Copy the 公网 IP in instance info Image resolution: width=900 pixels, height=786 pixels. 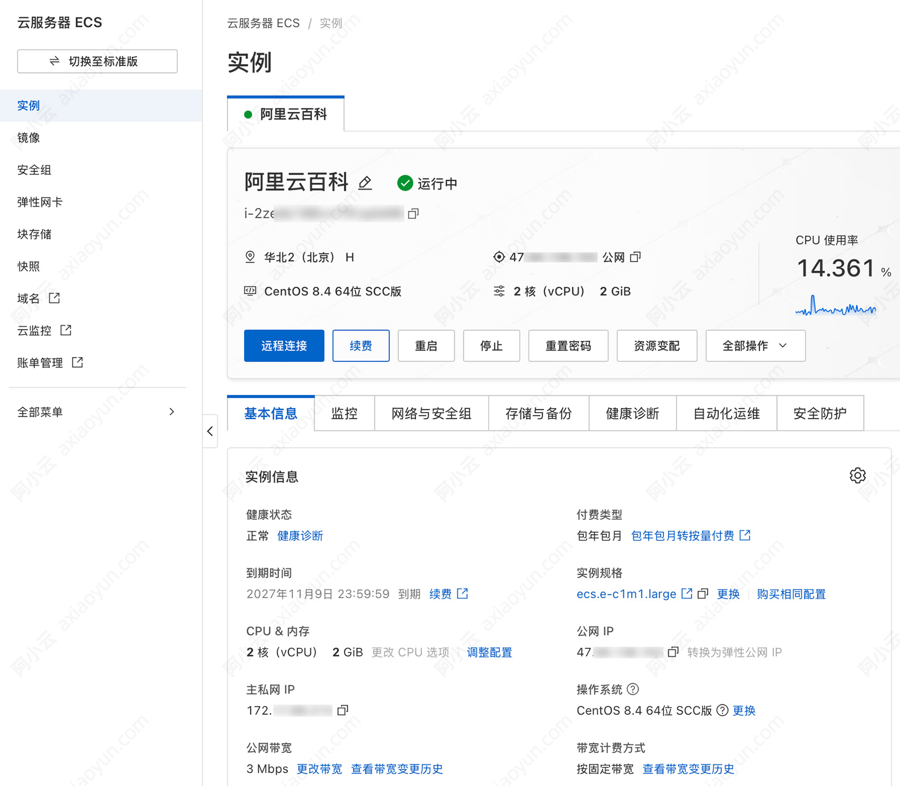(x=673, y=652)
